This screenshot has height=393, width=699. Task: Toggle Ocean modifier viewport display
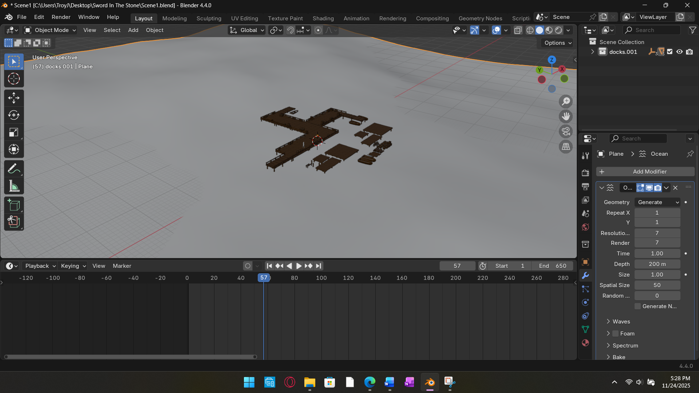point(649,188)
